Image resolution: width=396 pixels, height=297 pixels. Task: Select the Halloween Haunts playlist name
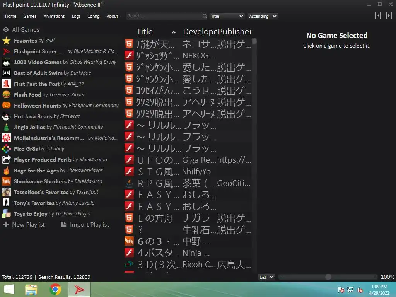pos(38,106)
